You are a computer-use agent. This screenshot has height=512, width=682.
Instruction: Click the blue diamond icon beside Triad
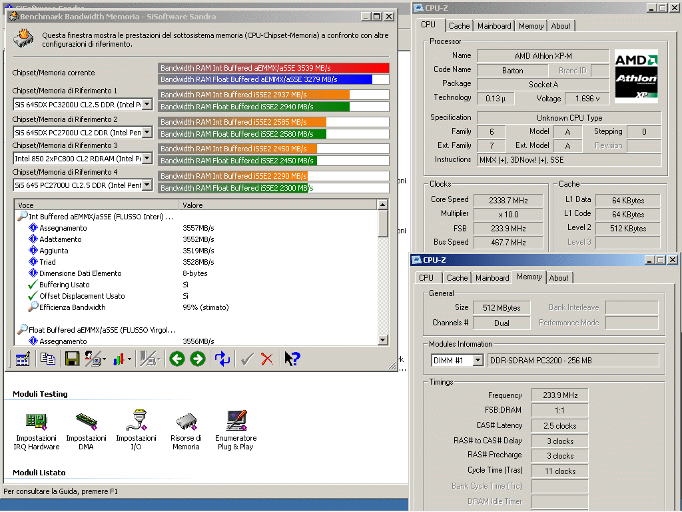pos(33,261)
